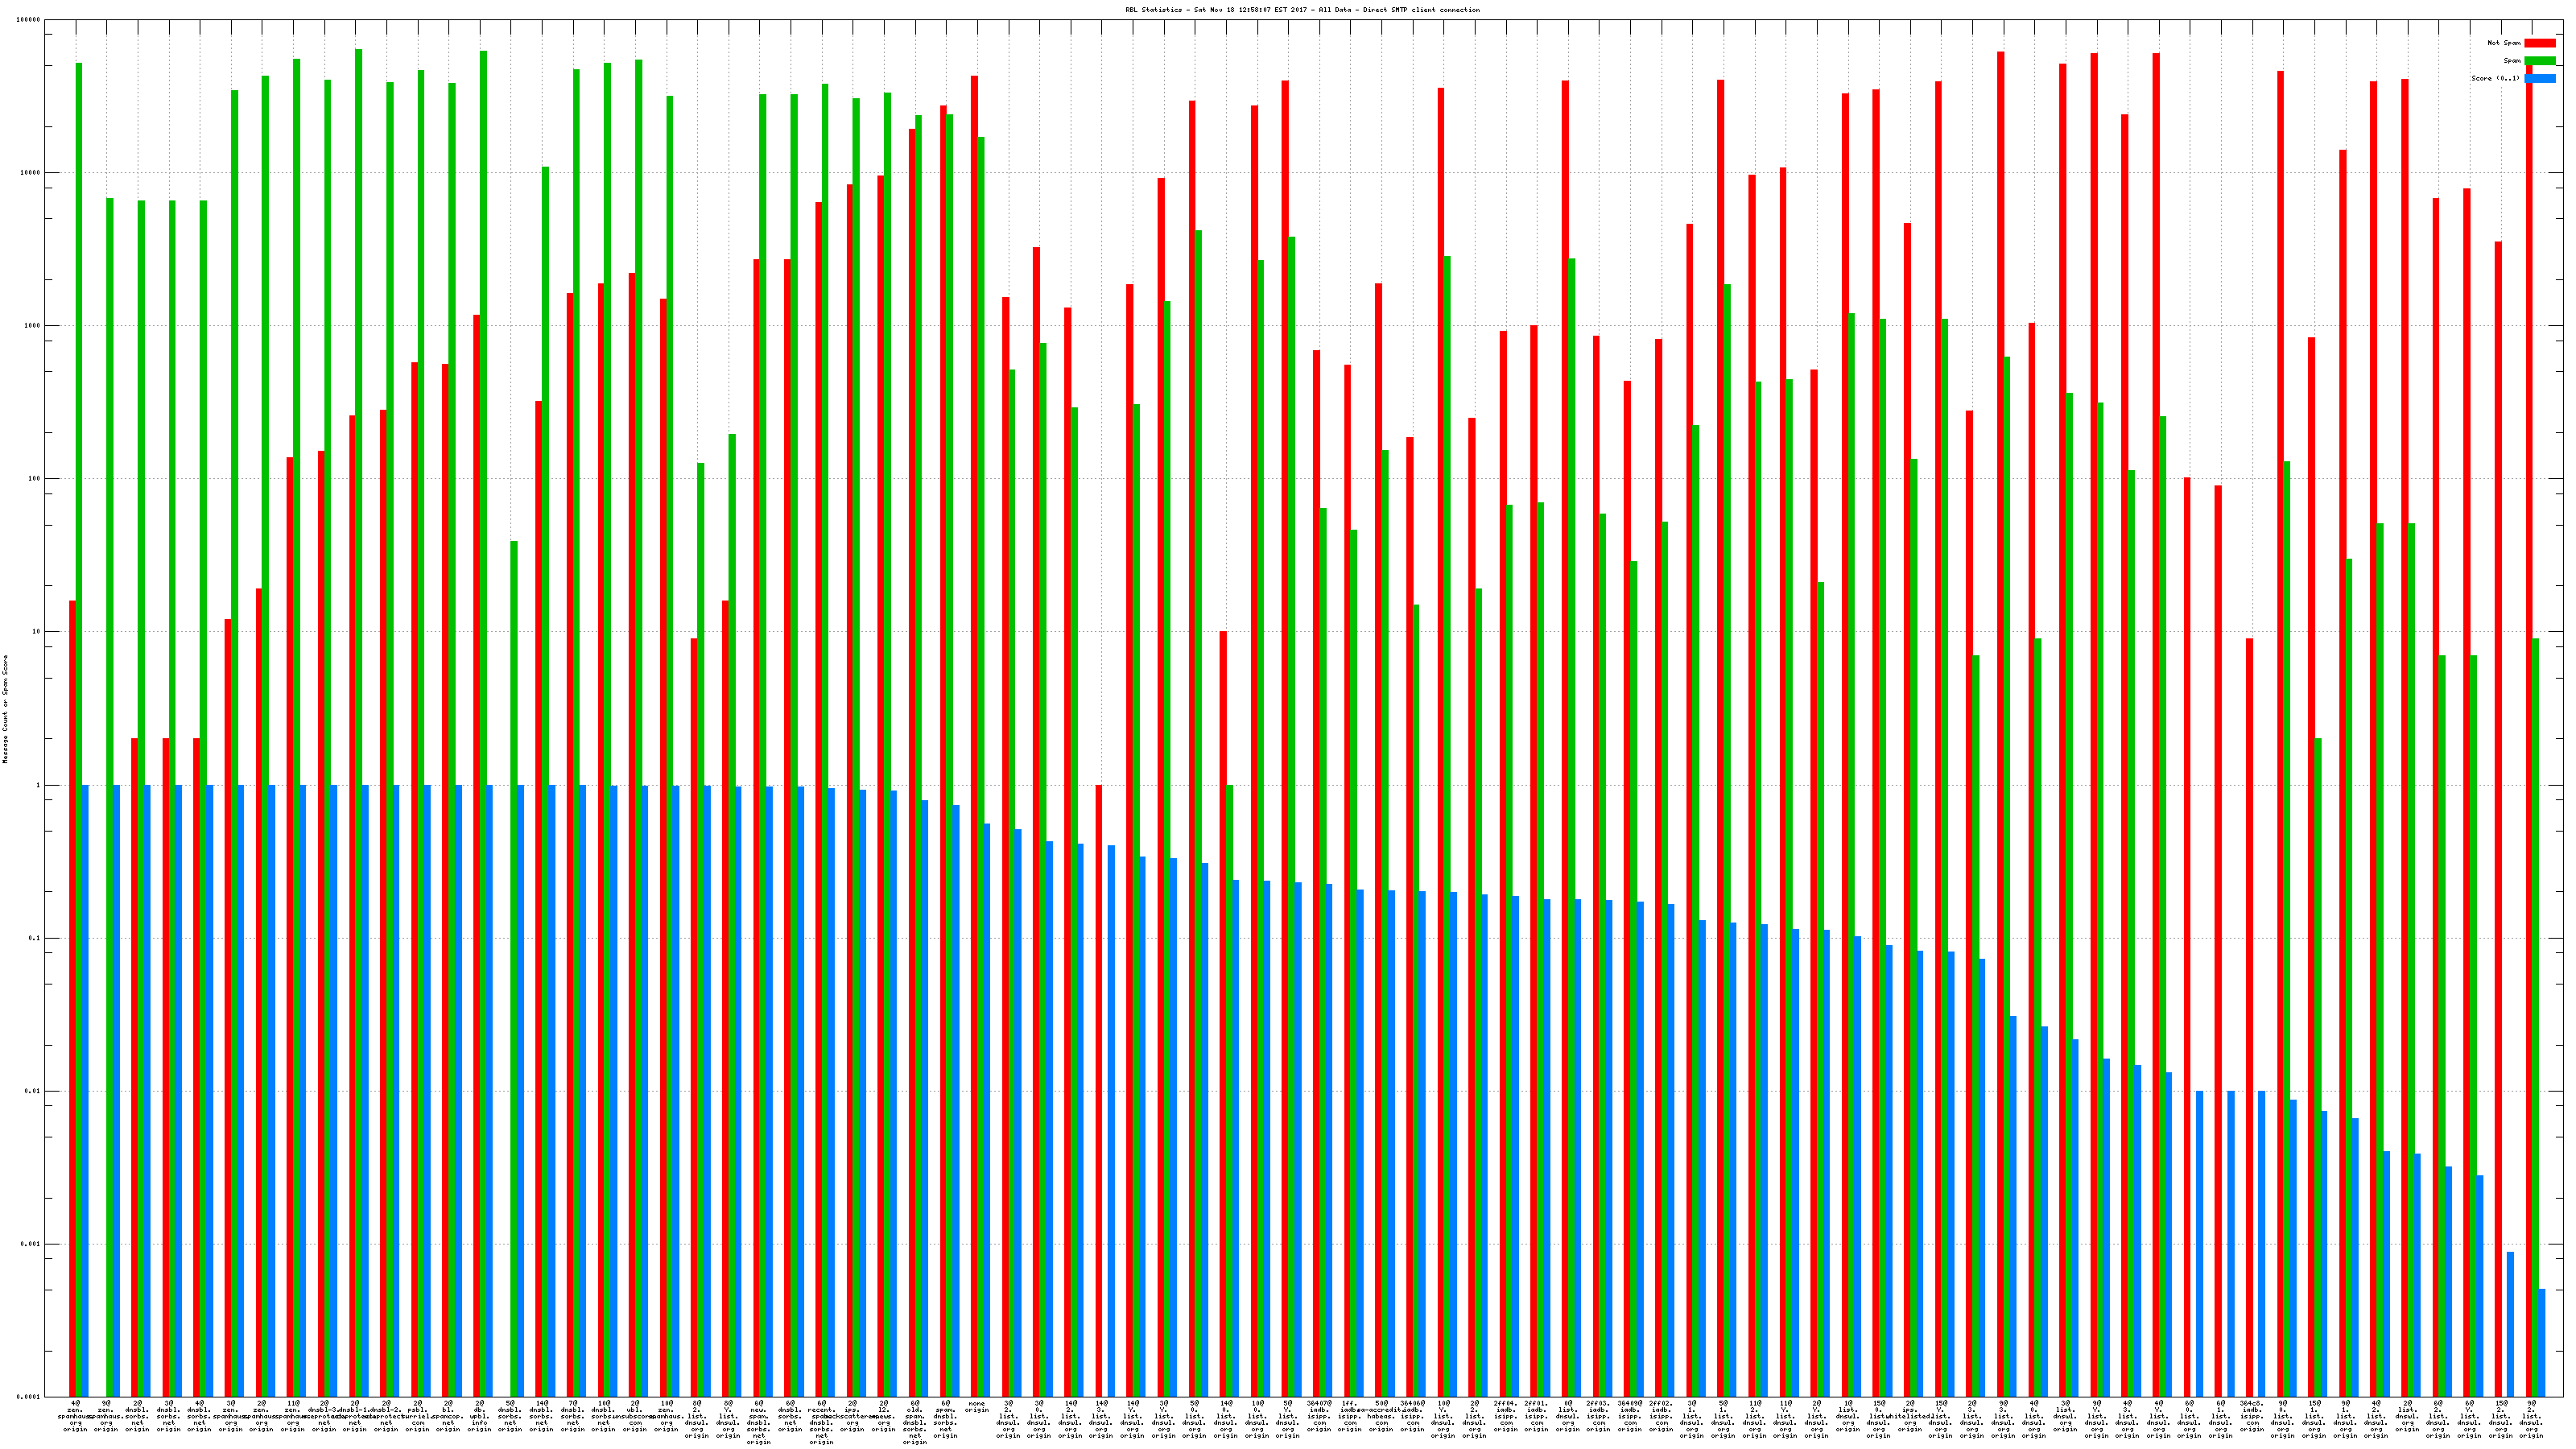
Task: Click the 'Message Count or Spam Score' axis title
Action: [x=5, y=709]
